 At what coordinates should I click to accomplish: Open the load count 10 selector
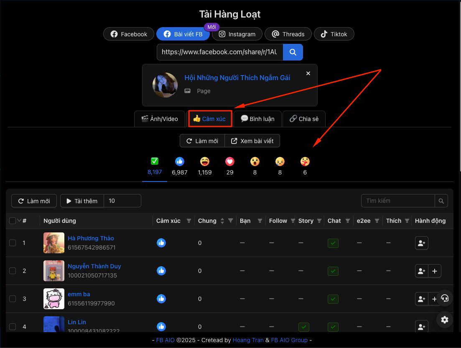pyautogui.click(x=122, y=201)
